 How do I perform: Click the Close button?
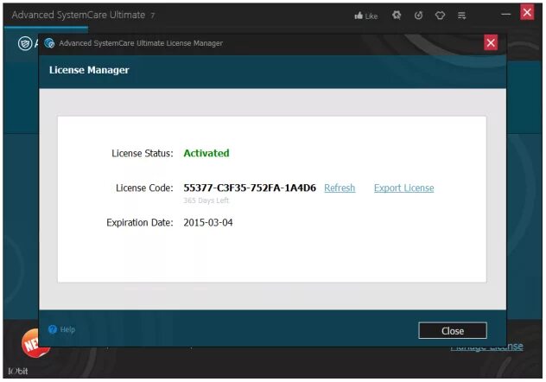(x=453, y=330)
